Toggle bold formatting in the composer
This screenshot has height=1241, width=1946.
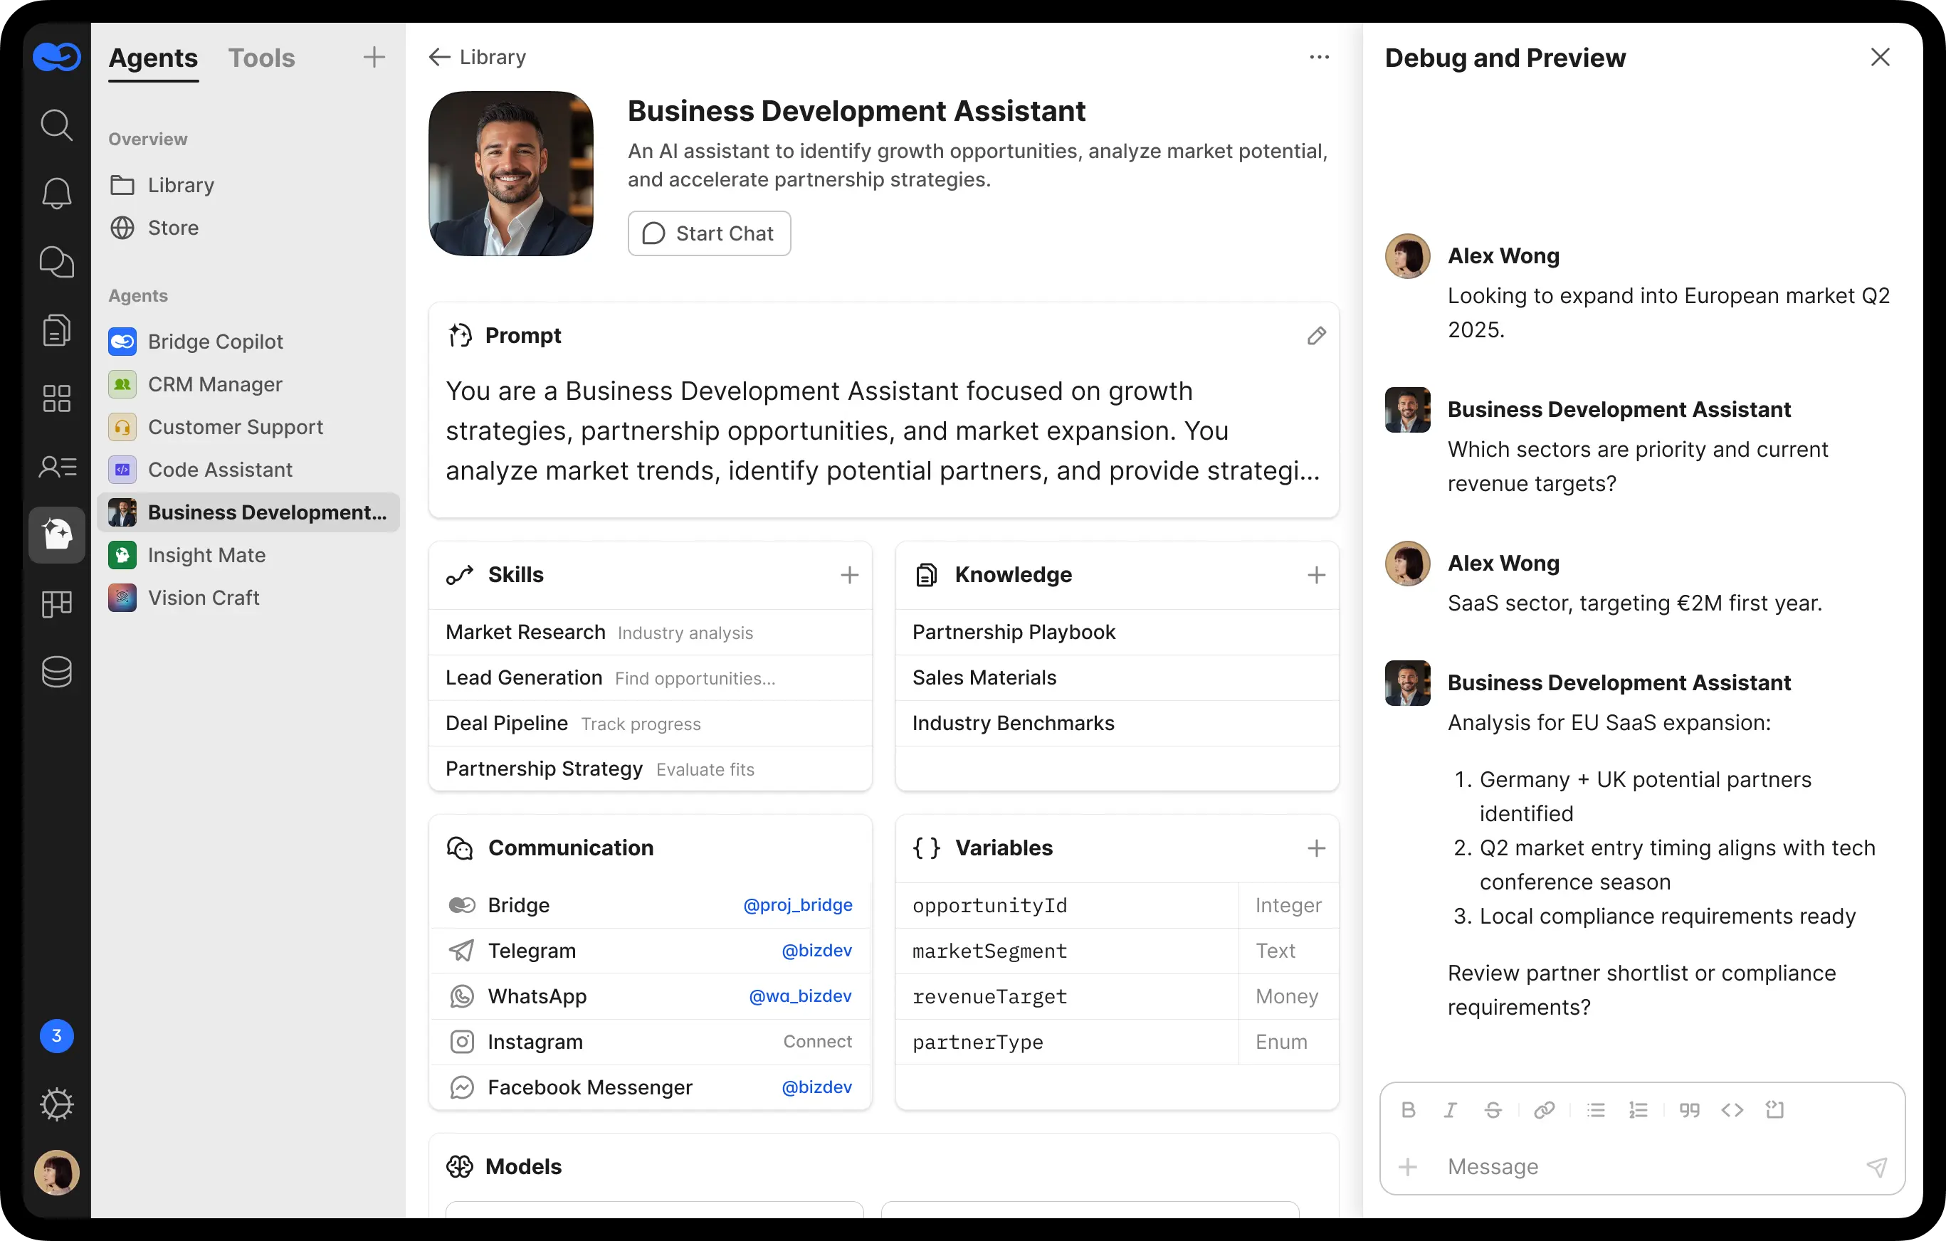[x=1409, y=1109]
